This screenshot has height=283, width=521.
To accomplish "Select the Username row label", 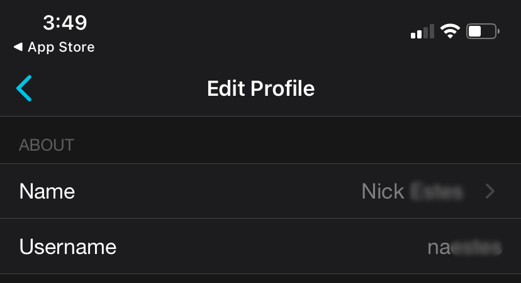I will (x=68, y=246).
